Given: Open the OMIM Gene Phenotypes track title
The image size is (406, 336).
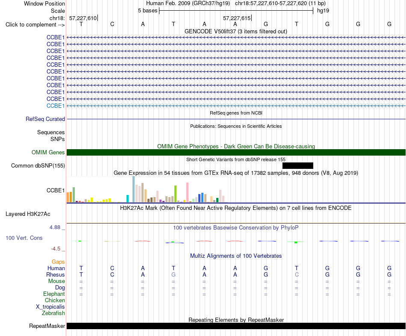Looking at the screenshot, I should (236, 146).
